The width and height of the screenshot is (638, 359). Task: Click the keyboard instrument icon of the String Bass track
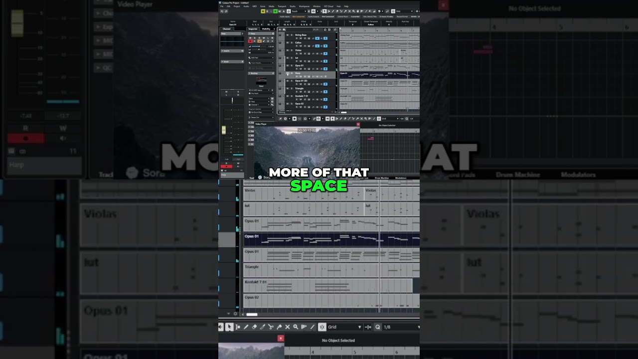tap(280, 35)
